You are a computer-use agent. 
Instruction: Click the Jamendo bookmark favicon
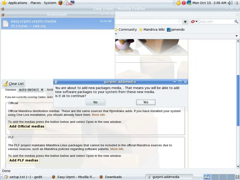click(169, 30)
